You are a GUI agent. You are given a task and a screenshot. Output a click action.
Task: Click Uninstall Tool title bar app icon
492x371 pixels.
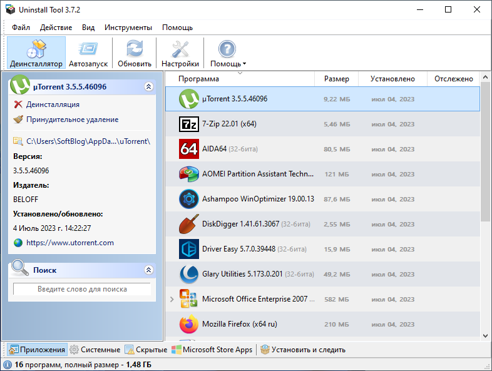[10, 10]
